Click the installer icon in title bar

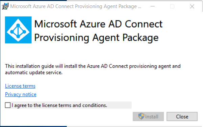(5, 6)
